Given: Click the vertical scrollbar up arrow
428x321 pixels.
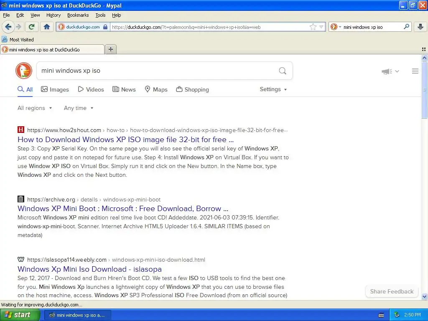Looking at the screenshot, I should tap(424, 58).
